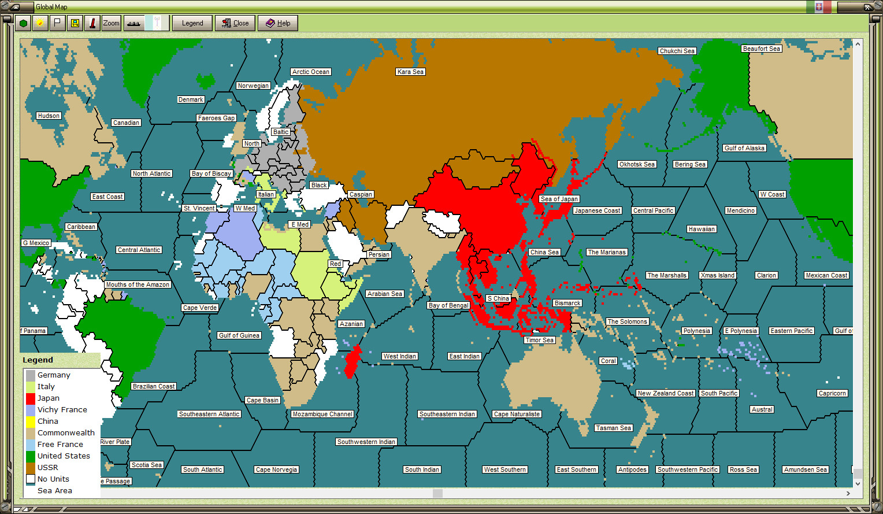The image size is (883, 514).
Task: Click the vertical scrollbar up arrow
Action: click(858, 44)
